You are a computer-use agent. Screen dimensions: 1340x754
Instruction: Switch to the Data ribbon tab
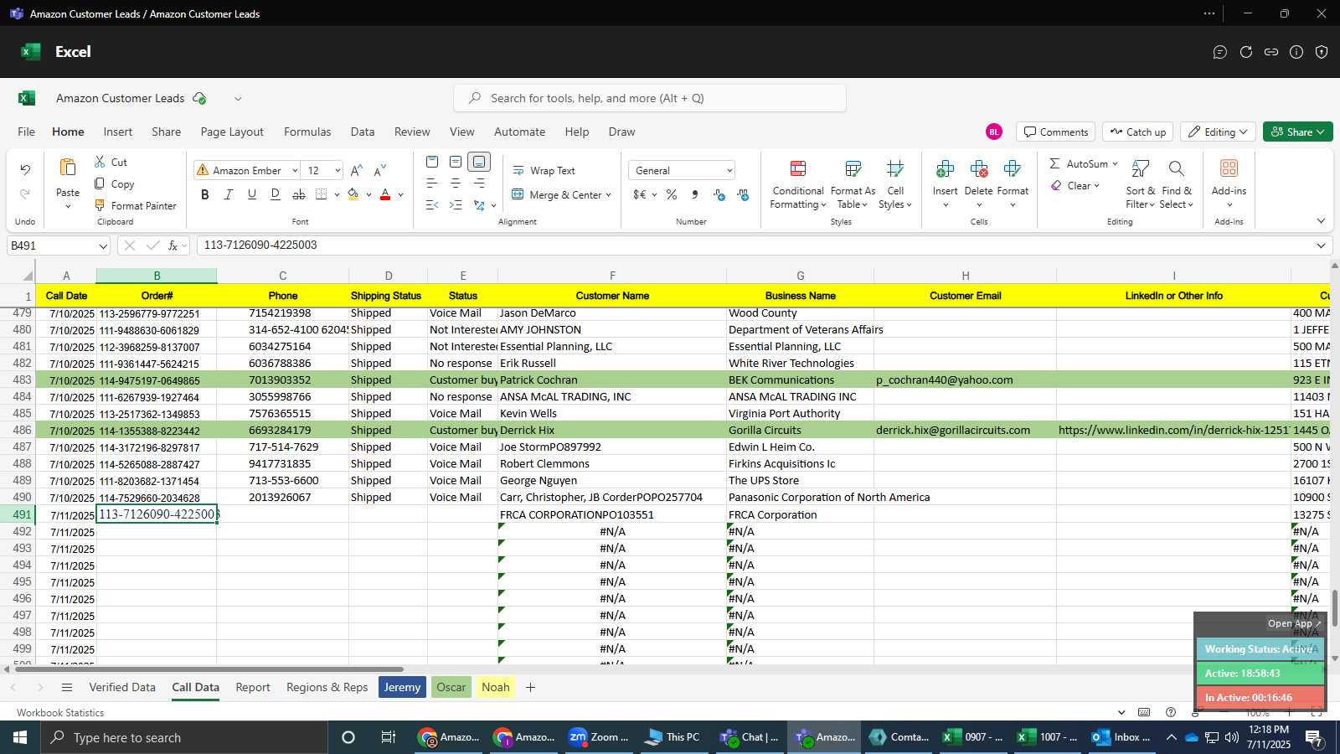coord(363,132)
